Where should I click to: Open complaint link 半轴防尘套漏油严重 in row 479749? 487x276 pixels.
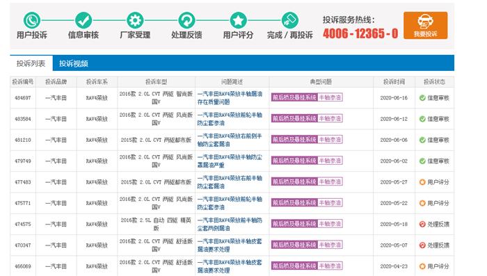[x=230, y=161]
